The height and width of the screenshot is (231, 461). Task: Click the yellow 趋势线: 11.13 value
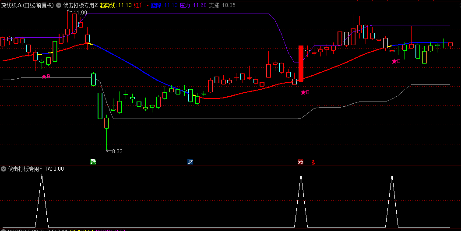pos(116,5)
